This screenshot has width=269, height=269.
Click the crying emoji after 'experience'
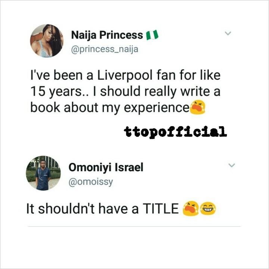point(198,107)
